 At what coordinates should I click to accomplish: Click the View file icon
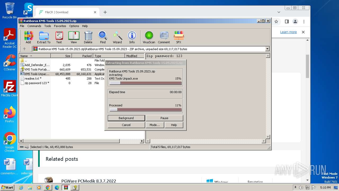point(74,37)
